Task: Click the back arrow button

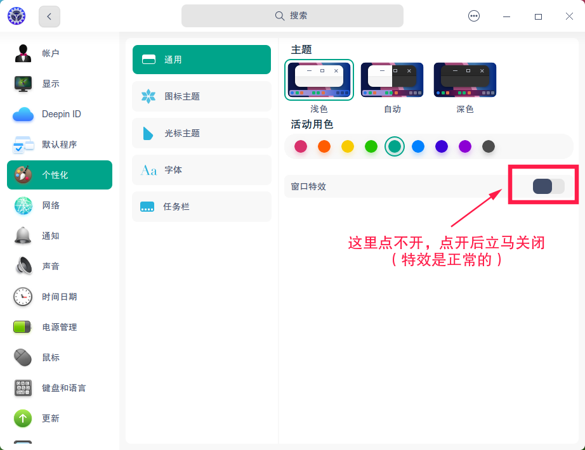Action: click(49, 16)
